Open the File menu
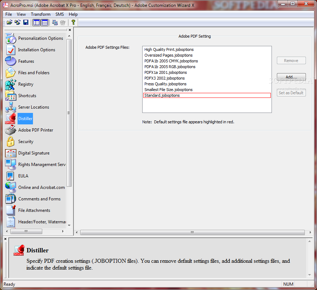Screen dimensions: 317x290 coord(9,14)
